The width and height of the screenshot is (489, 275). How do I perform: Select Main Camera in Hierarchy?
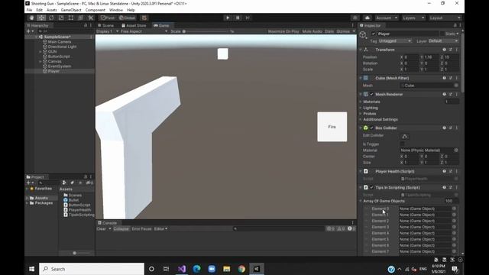[60, 42]
